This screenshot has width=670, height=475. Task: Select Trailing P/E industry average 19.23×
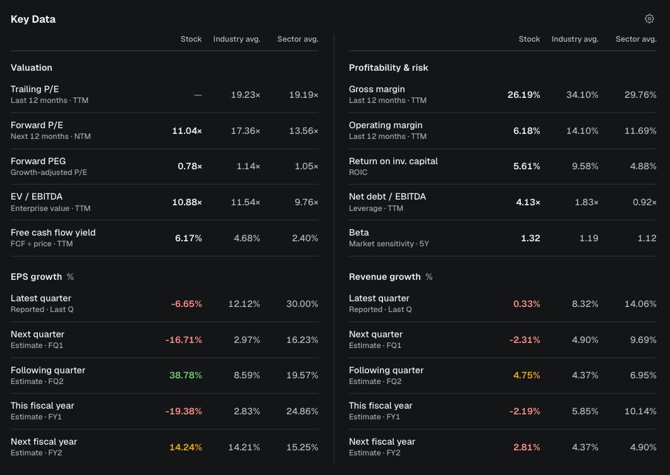(245, 95)
